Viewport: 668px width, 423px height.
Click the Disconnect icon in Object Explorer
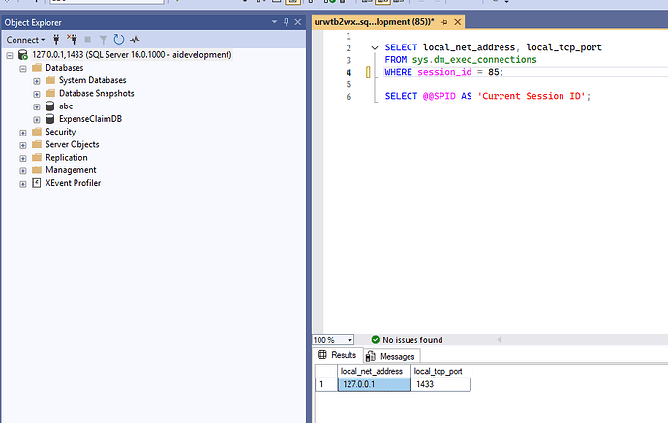pyautogui.click(x=72, y=40)
